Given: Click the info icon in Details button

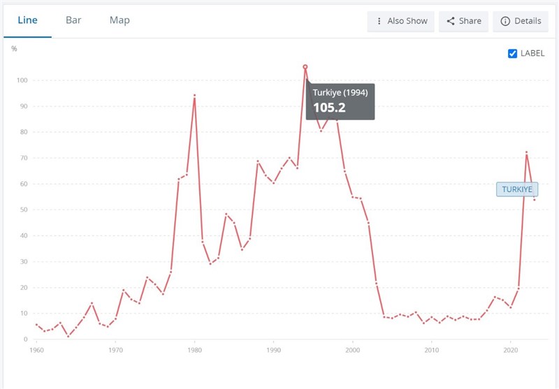Looking at the screenshot, I should (x=505, y=21).
